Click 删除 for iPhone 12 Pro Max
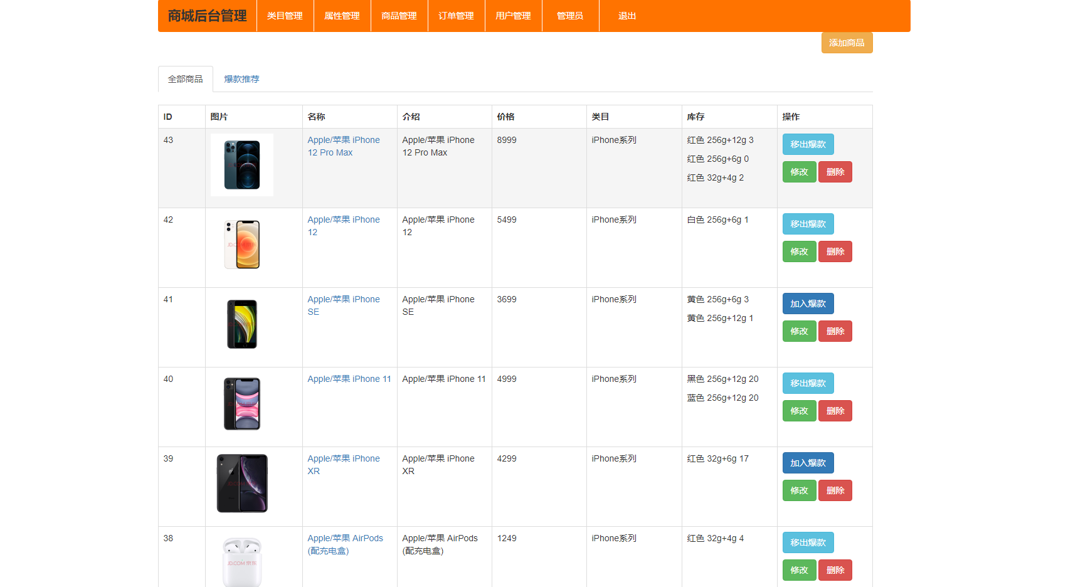 (x=835, y=172)
